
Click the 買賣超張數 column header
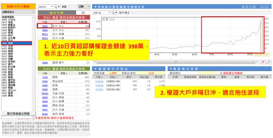point(190,77)
